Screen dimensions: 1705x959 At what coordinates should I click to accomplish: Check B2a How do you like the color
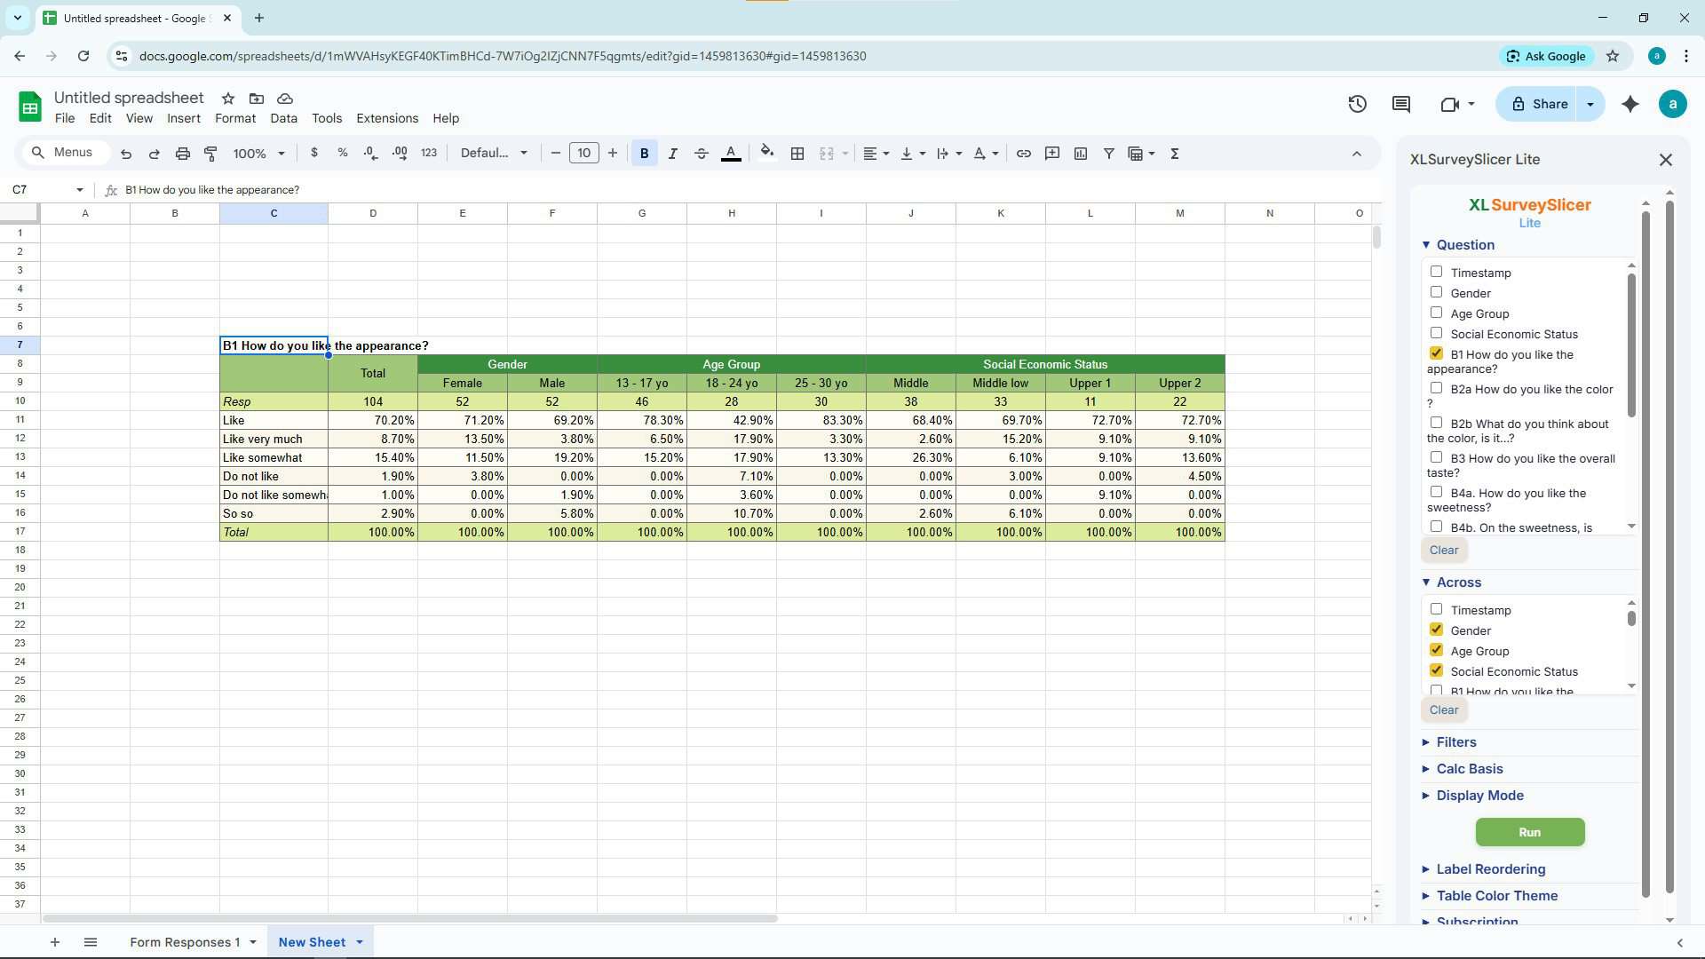click(1436, 388)
